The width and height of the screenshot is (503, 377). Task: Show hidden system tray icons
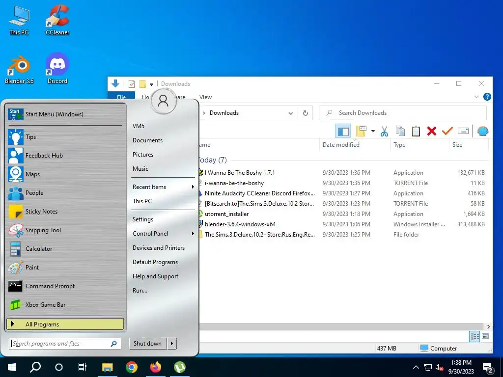tap(416, 367)
